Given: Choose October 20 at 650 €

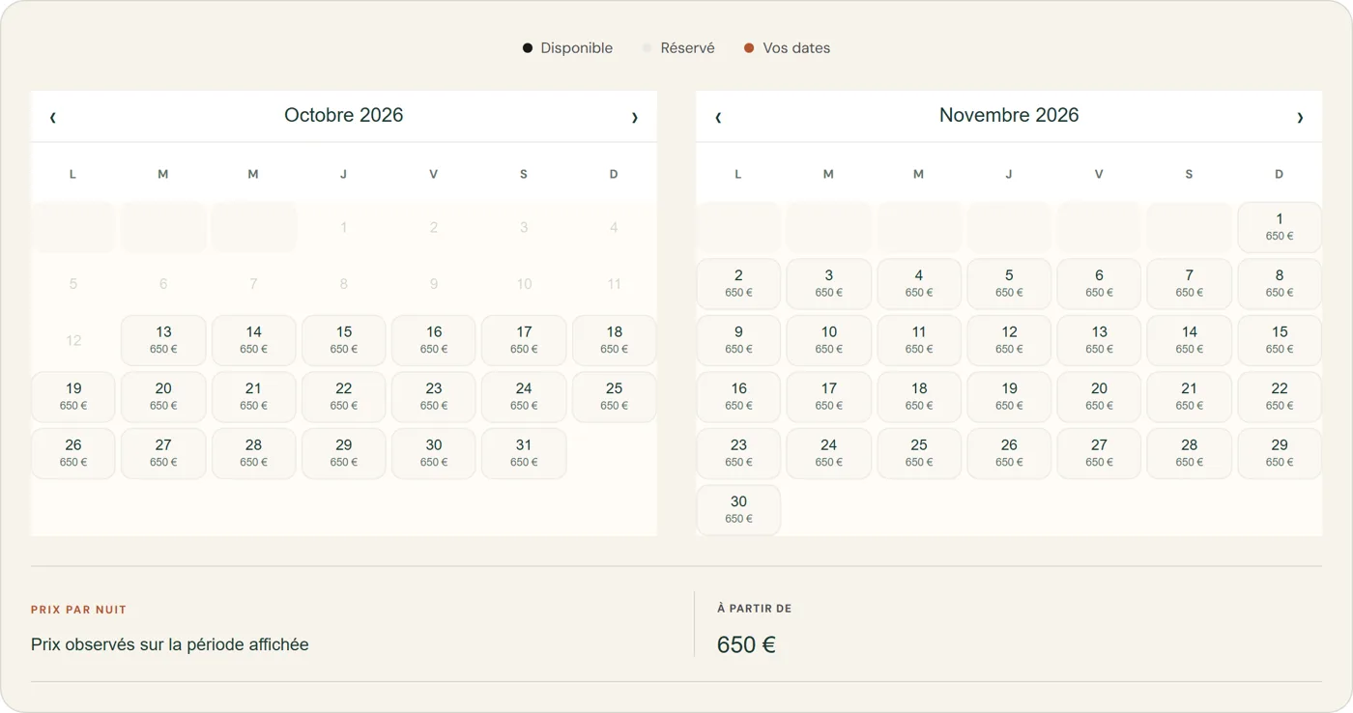Looking at the screenshot, I should (163, 397).
